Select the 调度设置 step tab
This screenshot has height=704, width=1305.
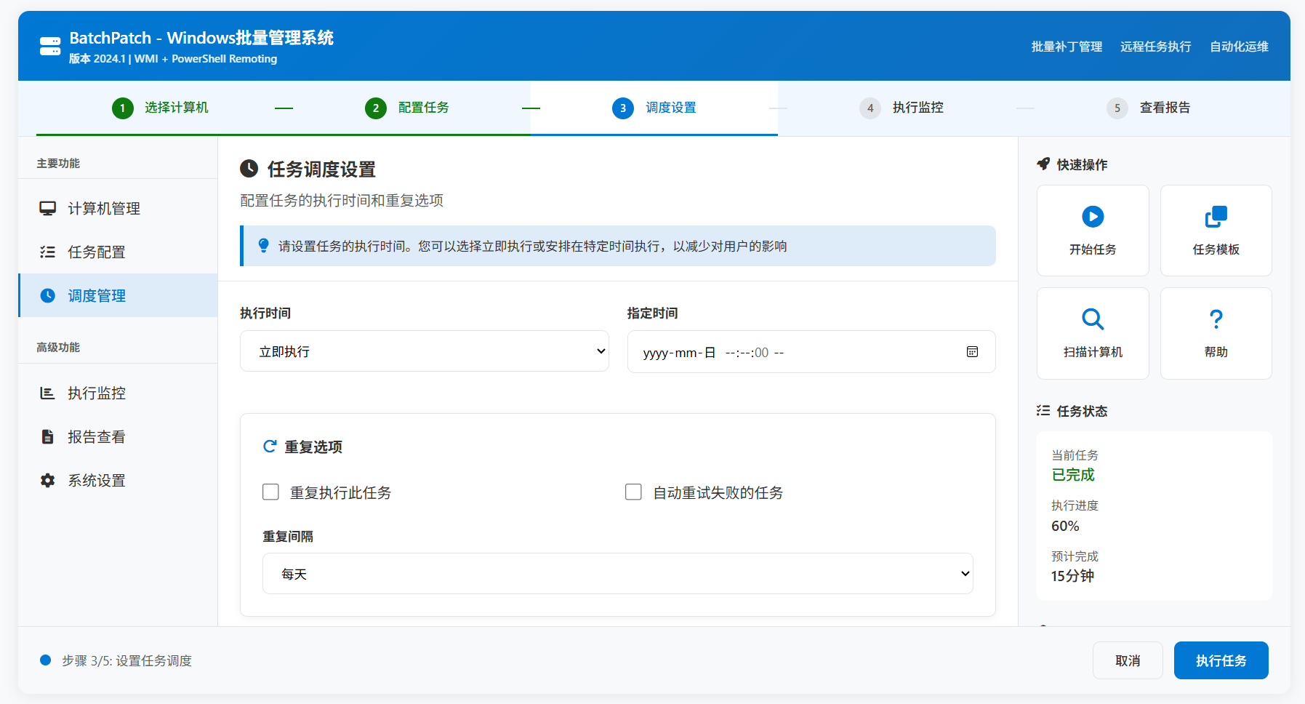pyautogui.click(x=654, y=108)
